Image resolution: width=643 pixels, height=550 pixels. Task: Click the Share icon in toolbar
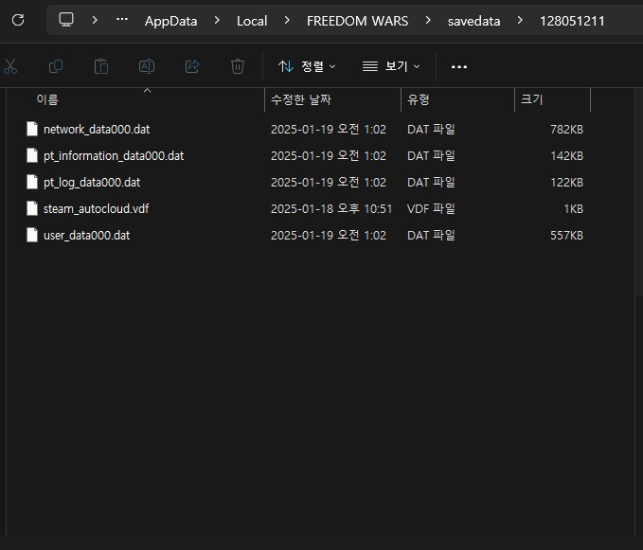click(x=192, y=66)
